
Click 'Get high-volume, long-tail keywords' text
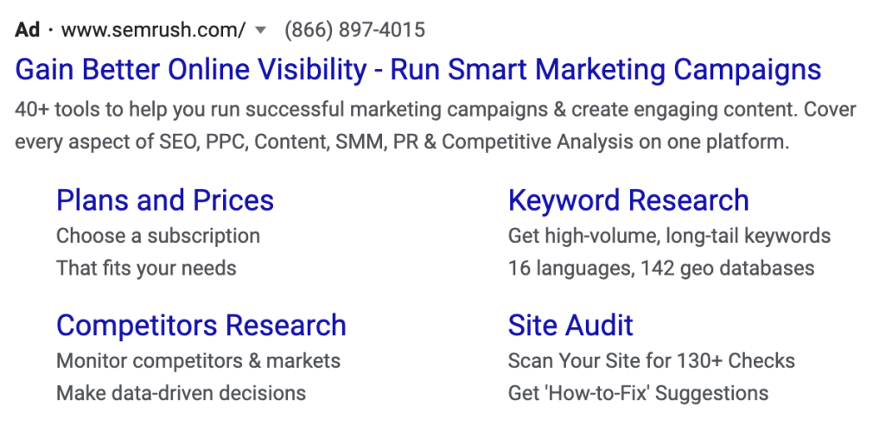tap(669, 236)
